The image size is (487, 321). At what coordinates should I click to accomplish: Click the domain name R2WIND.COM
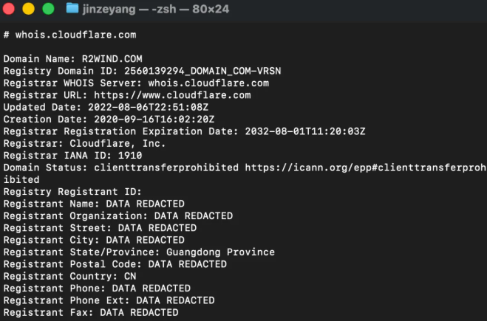112,59
